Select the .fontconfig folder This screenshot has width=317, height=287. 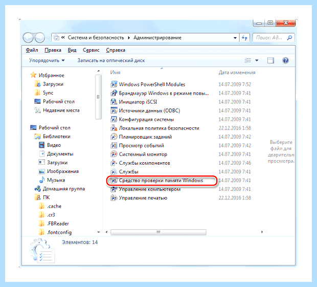point(59,232)
